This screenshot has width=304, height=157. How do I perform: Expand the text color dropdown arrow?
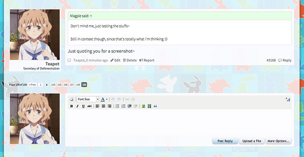click(x=107, y=99)
